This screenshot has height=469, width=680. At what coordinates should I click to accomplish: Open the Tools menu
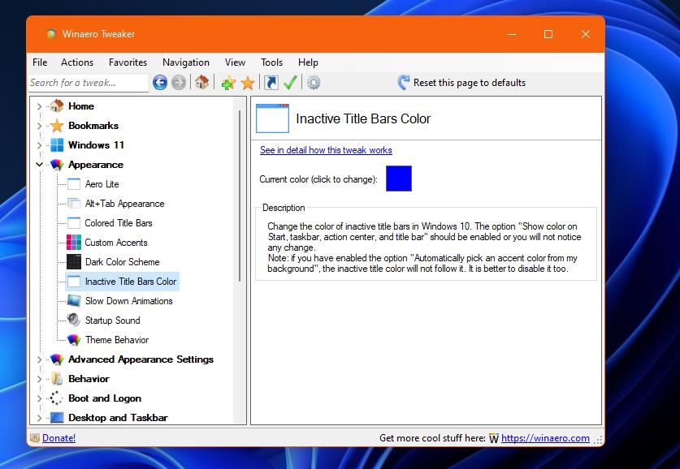[271, 62]
